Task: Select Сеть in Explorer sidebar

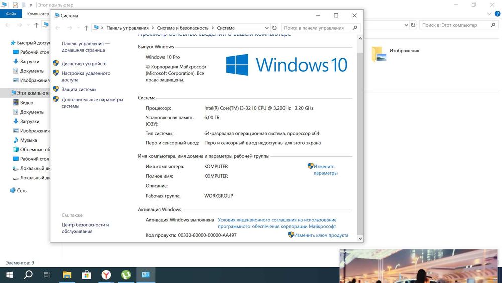Action: (18, 191)
